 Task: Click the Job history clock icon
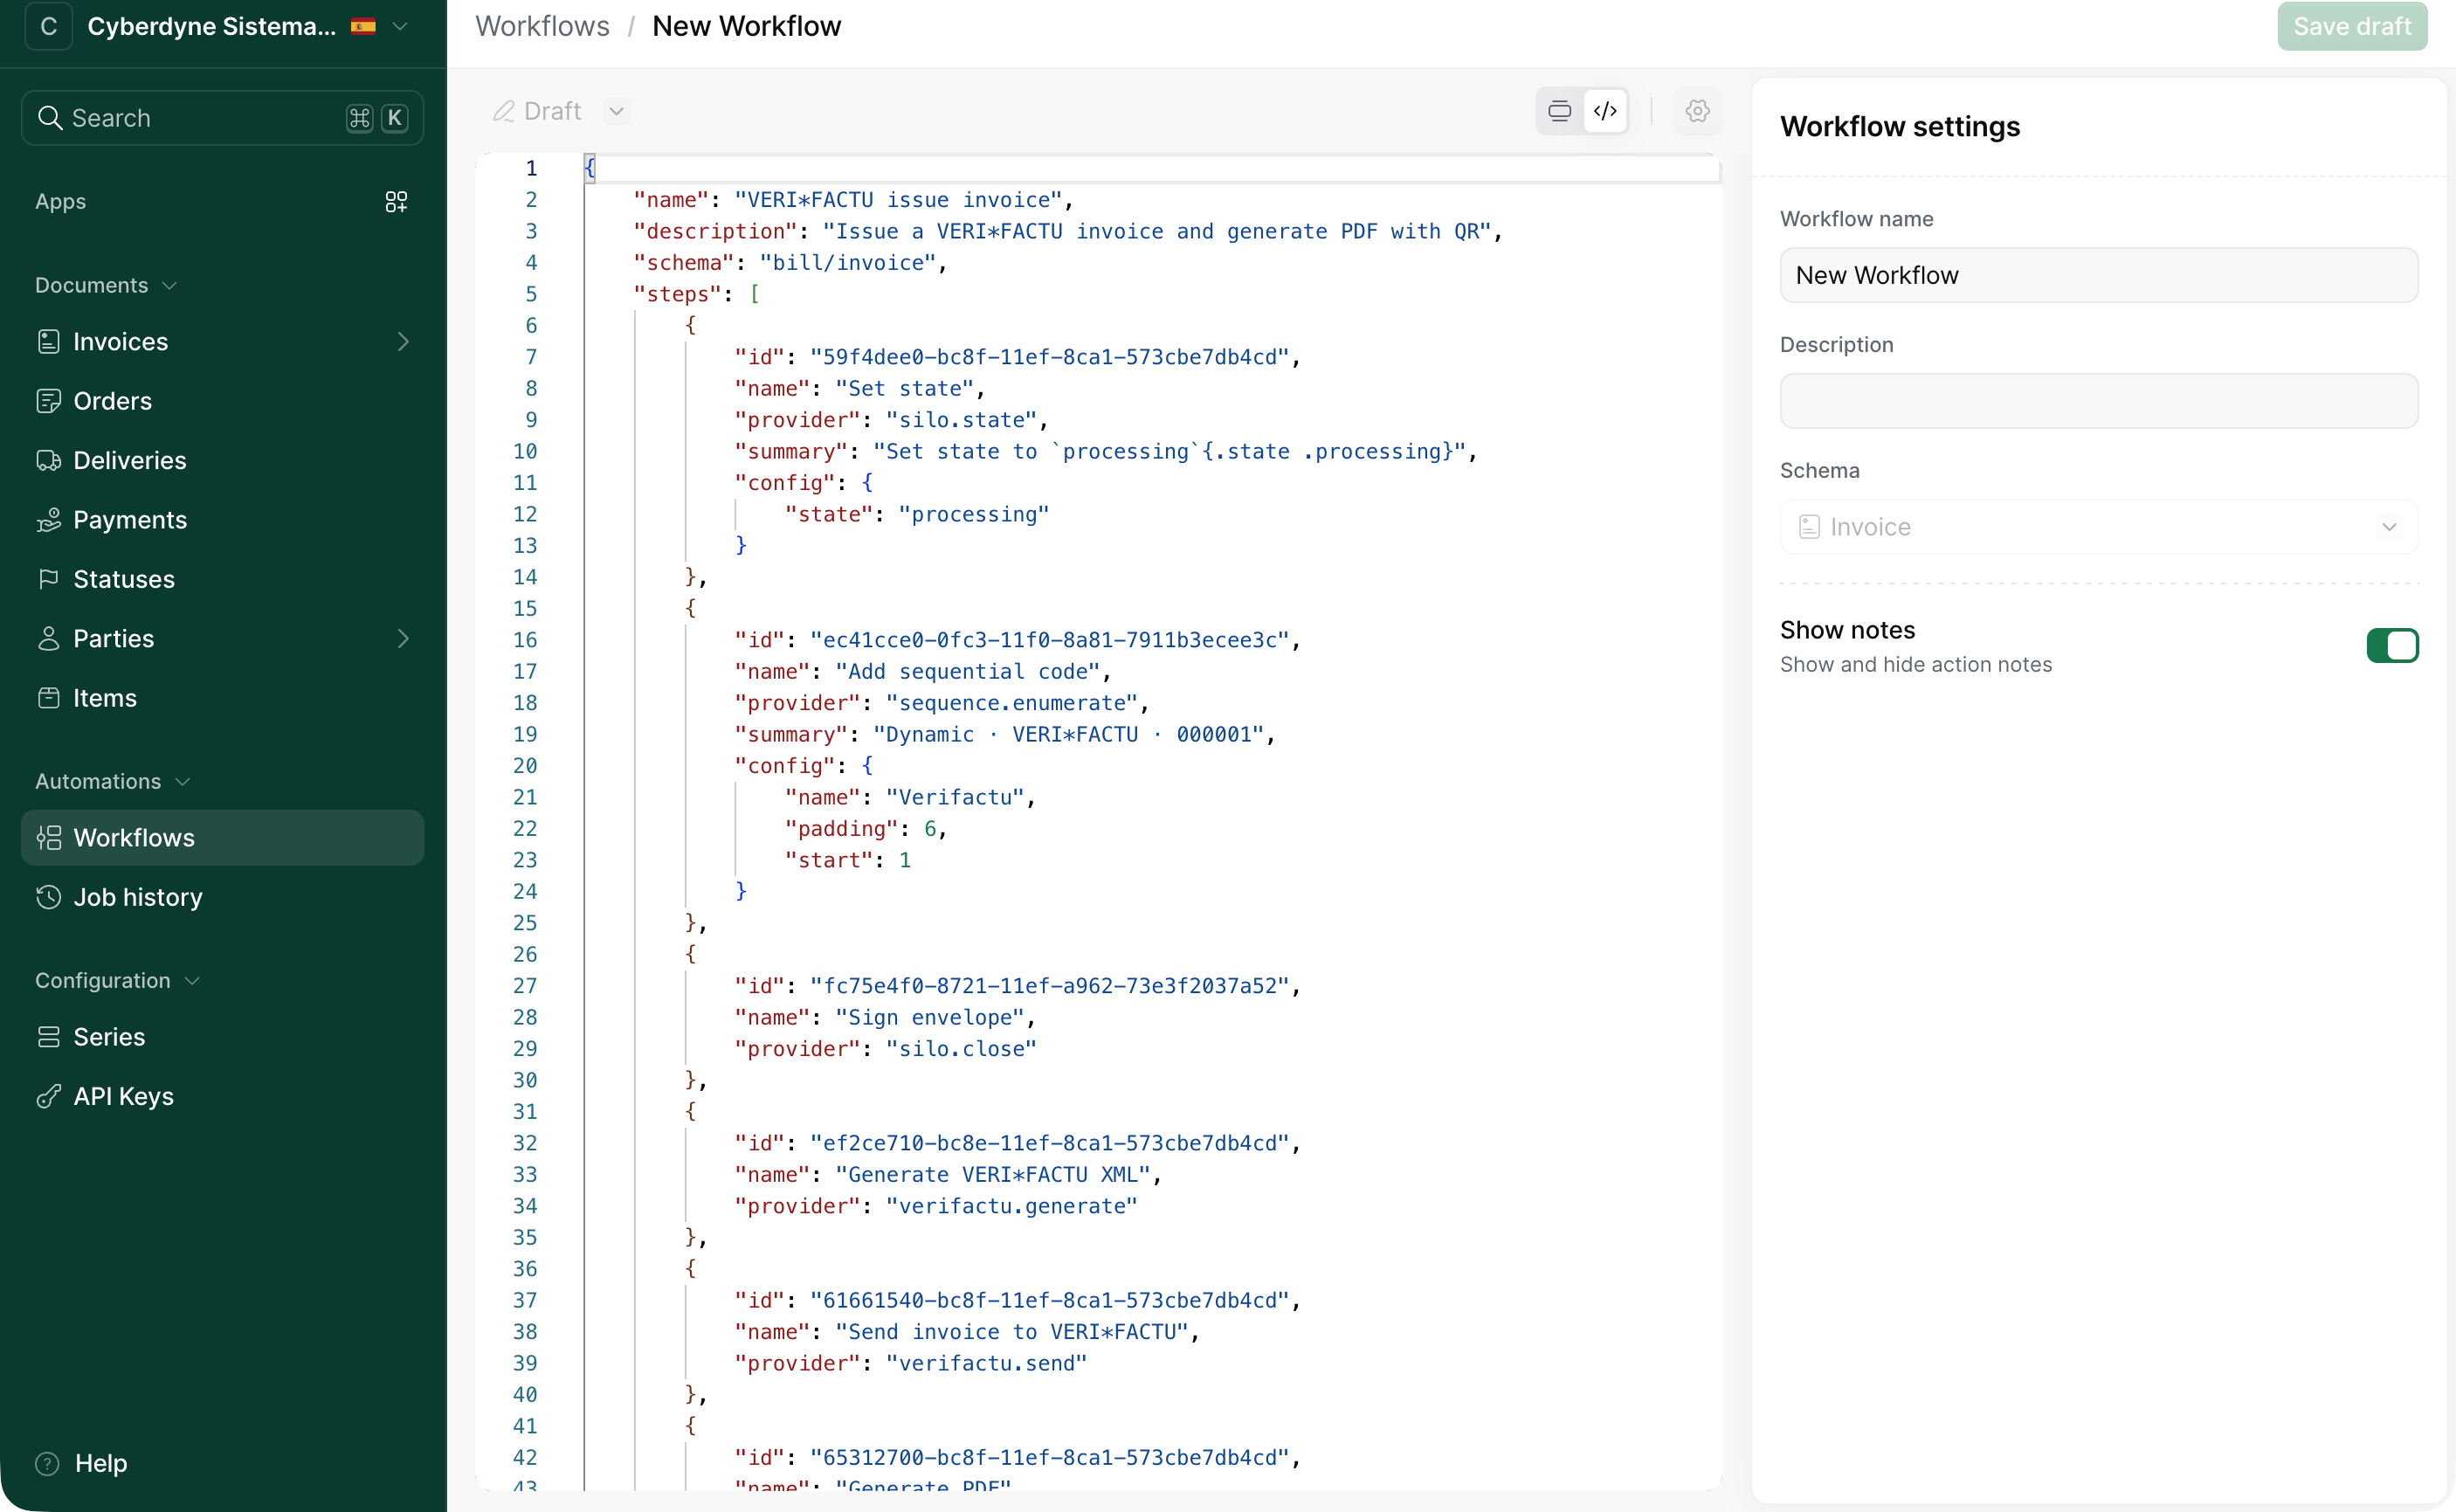[48, 897]
